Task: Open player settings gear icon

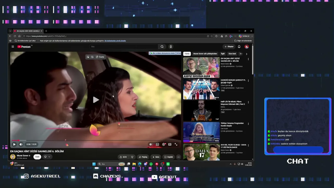Action: click(164, 144)
